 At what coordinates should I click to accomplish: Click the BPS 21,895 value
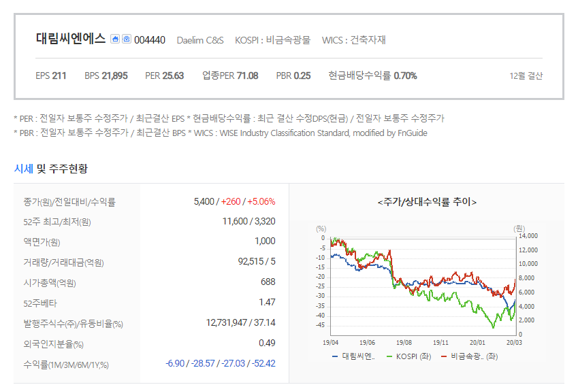106,75
